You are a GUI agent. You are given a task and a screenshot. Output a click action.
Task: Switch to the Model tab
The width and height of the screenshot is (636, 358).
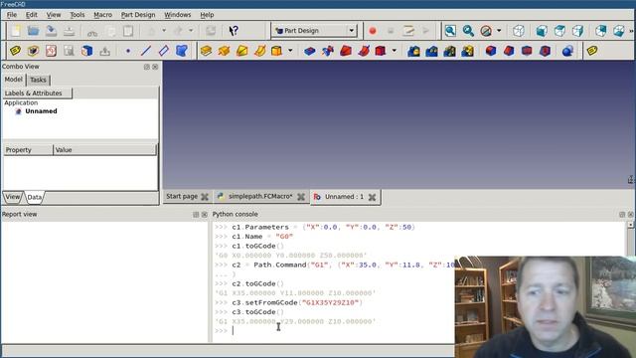click(13, 80)
